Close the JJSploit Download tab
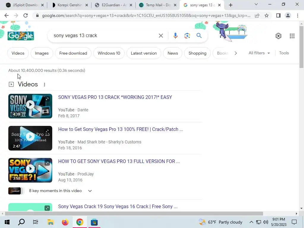The height and width of the screenshot is (228, 304). pyautogui.click(x=42, y=5)
